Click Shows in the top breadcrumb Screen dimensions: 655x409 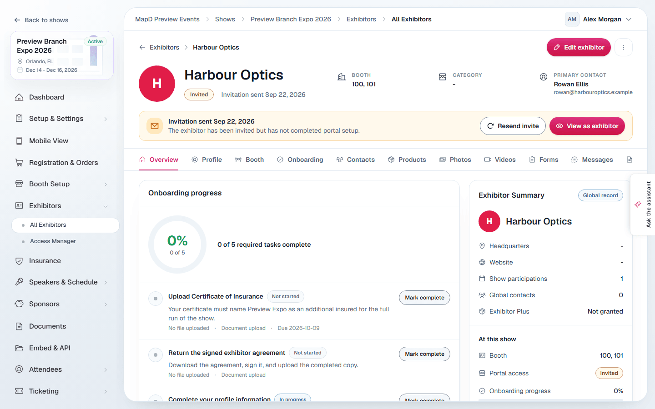(225, 19)
